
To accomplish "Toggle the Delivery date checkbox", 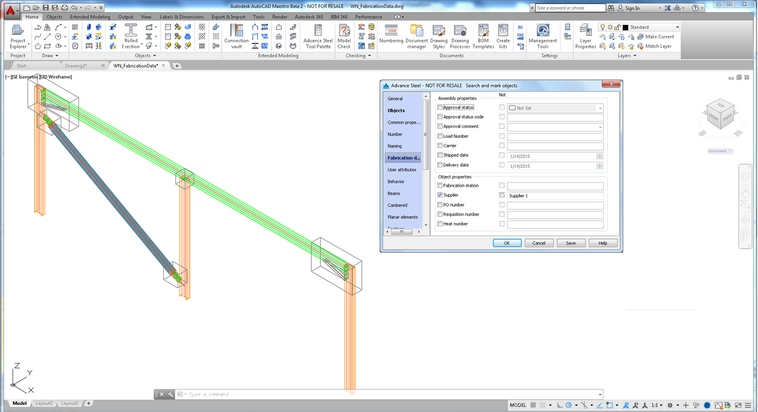I will tap(440, 165).
